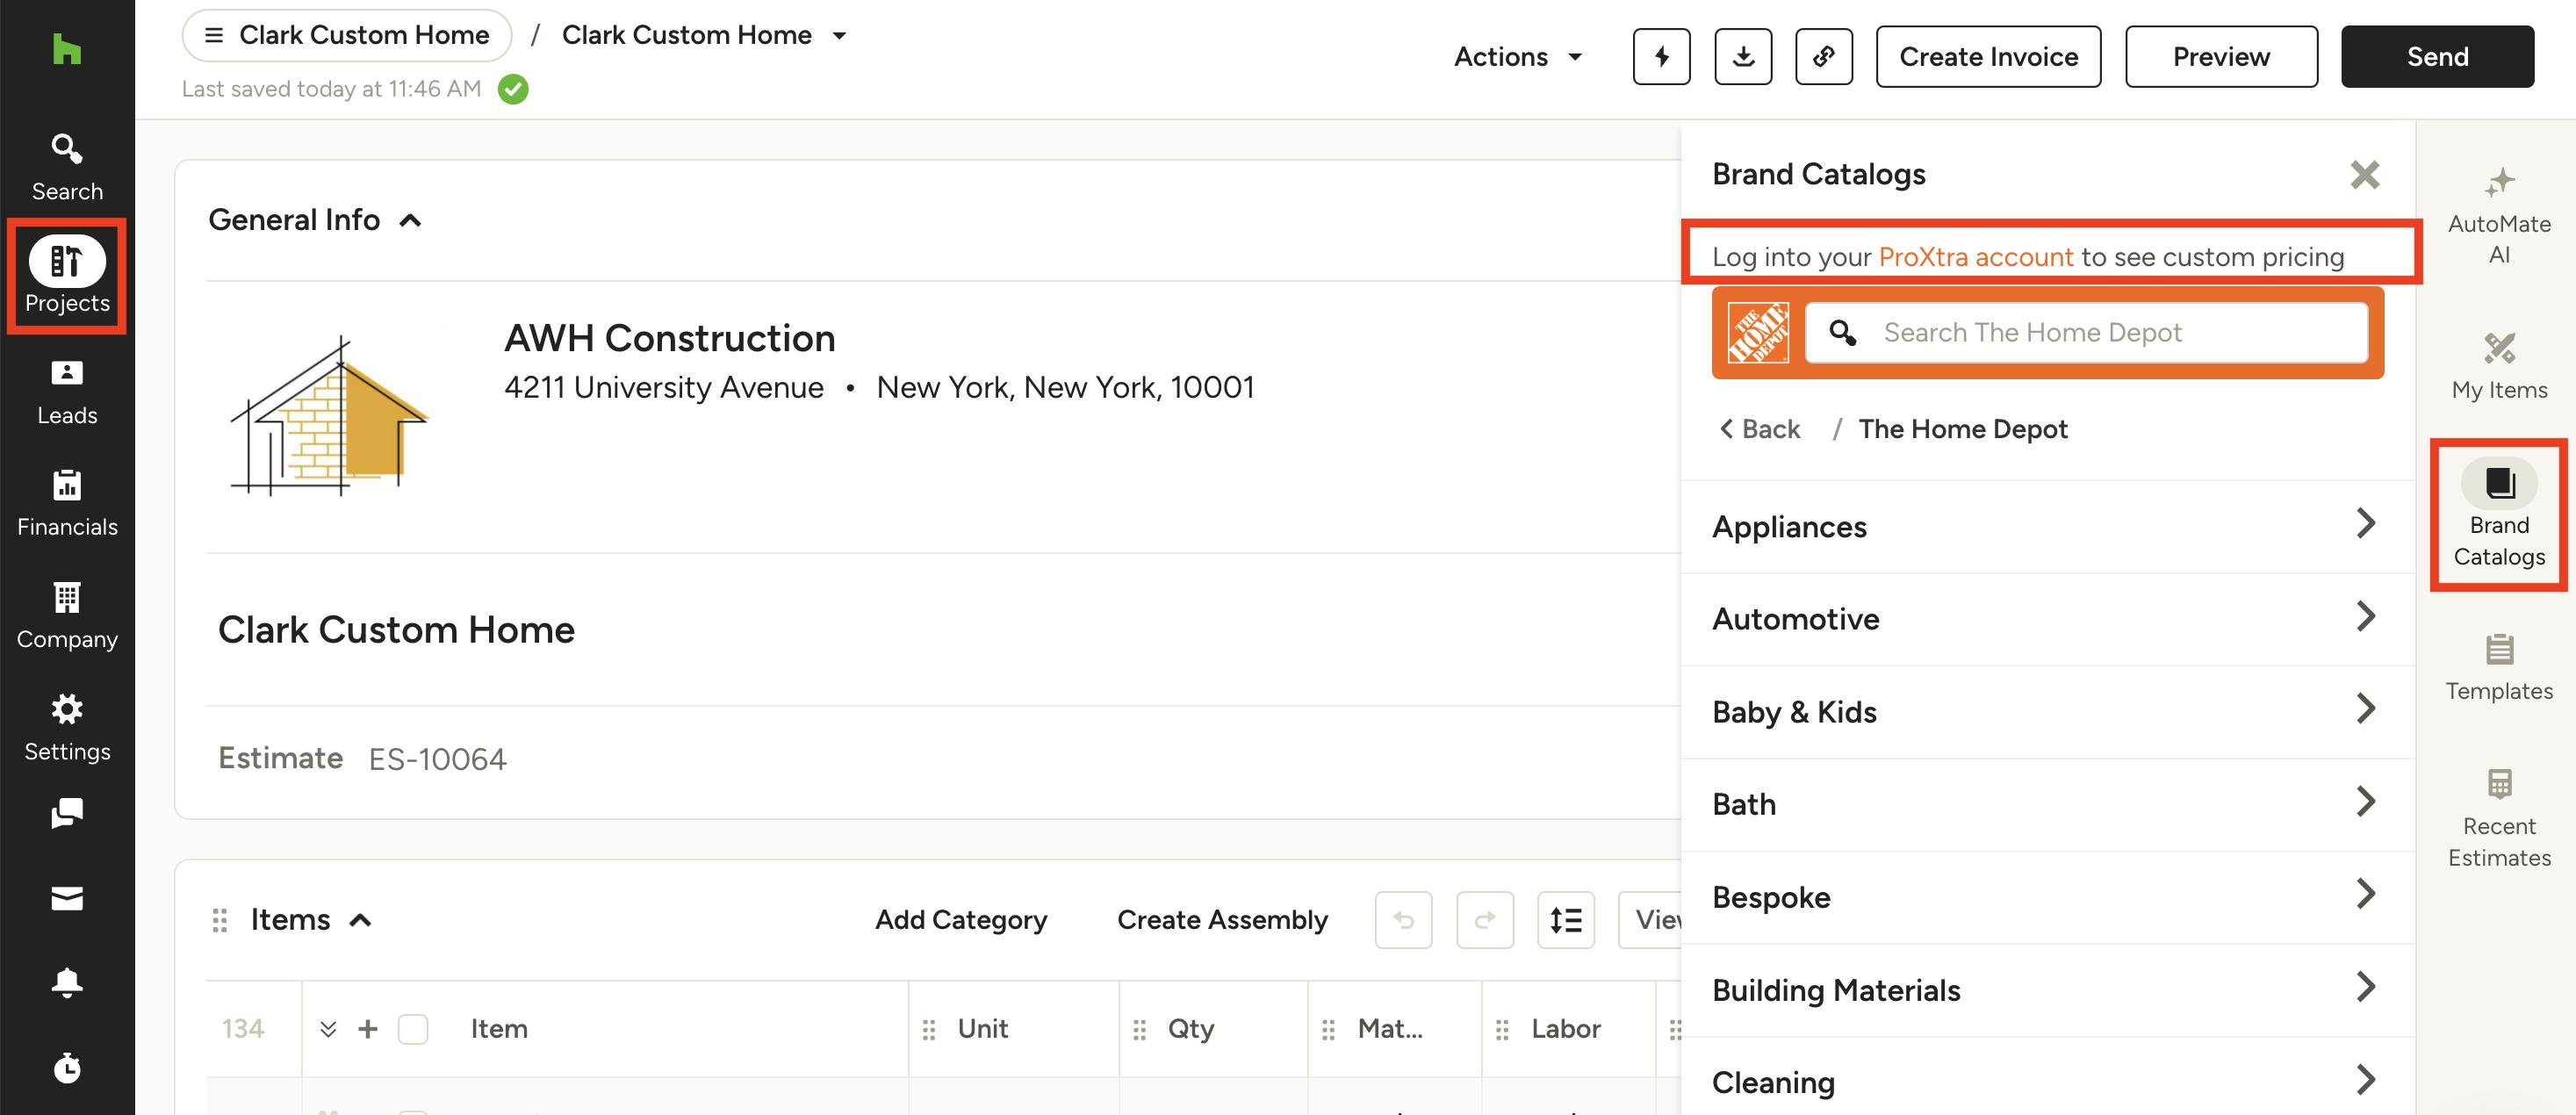2576x1115 pixels.
Task: Expand the Baby & Kids category
Action: tap(2047, 712)
